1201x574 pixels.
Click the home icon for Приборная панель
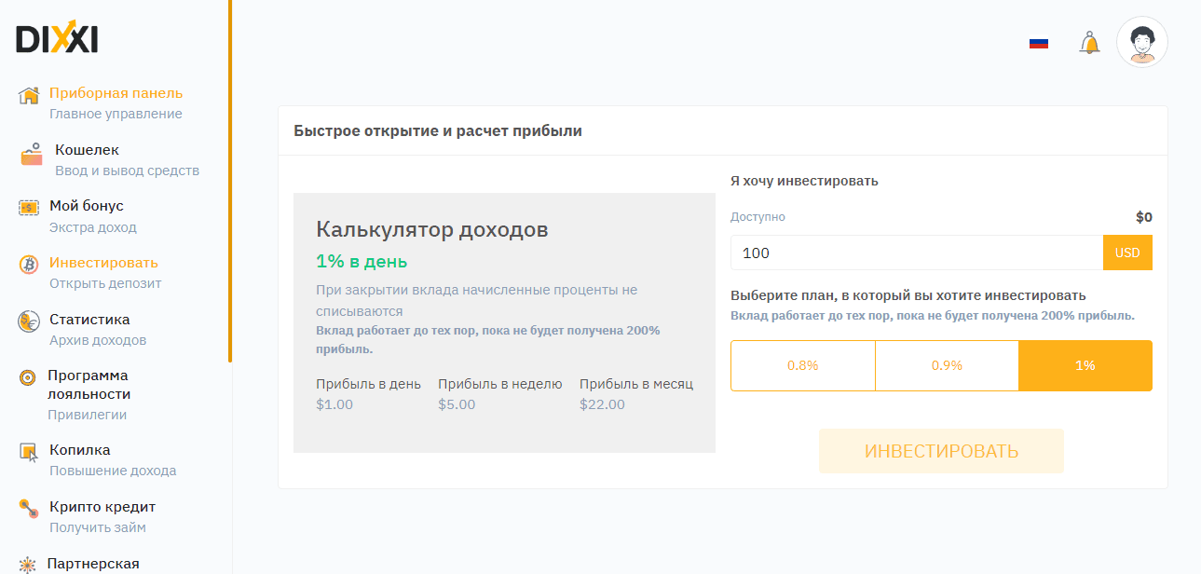[x=28, y=93]
